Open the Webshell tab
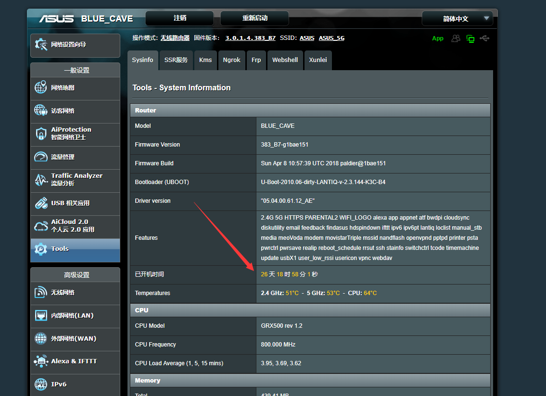Screen dimensions: 546x396 tap(285, 60)
